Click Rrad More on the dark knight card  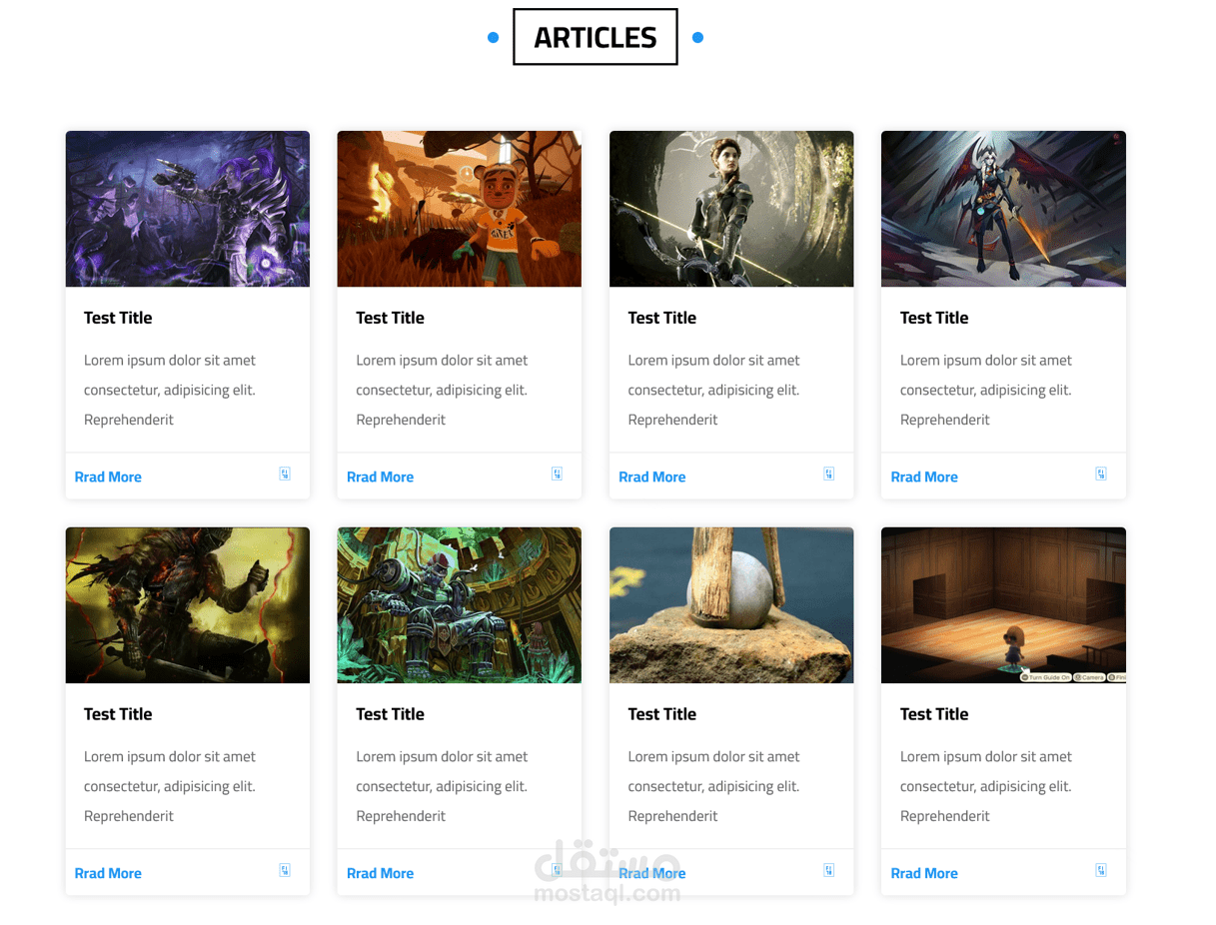coord(108,873)
